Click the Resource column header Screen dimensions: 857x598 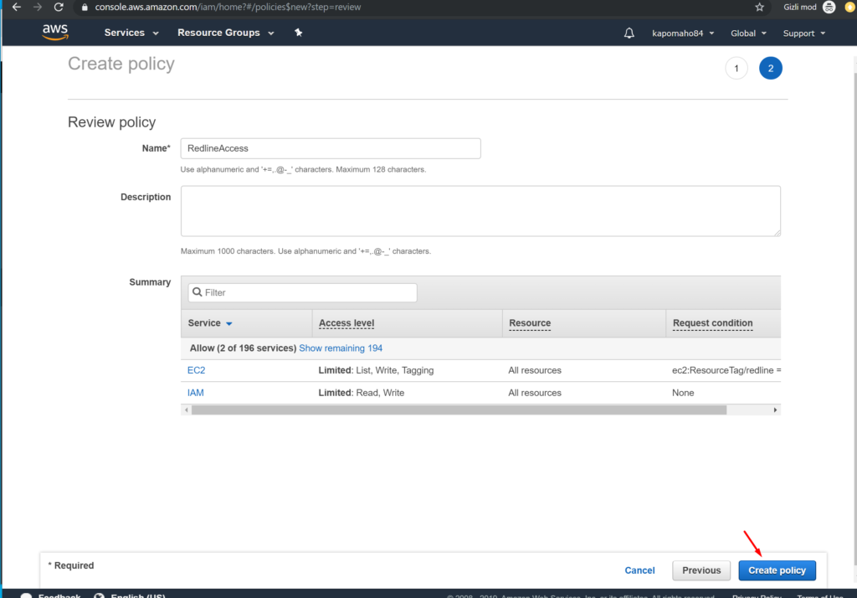[530, 323]
